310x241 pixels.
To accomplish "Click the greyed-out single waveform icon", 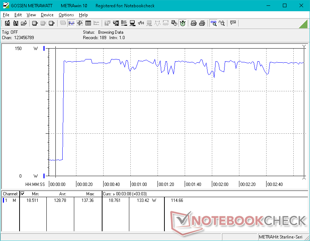I will click(x=158, y=23).
